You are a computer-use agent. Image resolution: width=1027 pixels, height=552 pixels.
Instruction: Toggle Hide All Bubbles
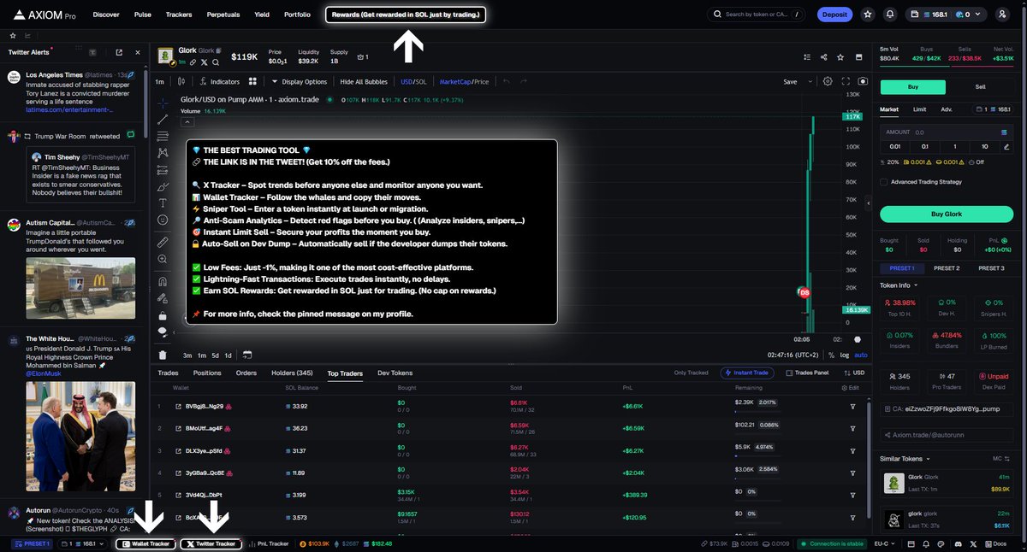(364, 82)
